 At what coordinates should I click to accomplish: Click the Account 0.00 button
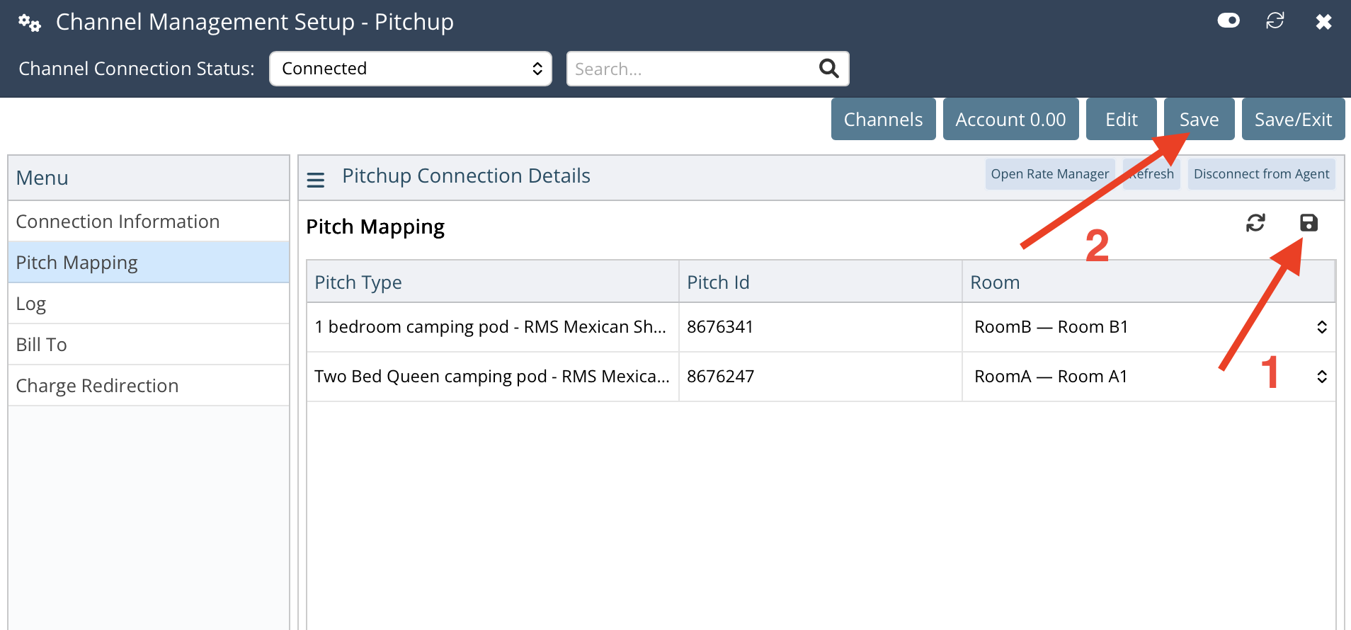[x=1011, y=119]
